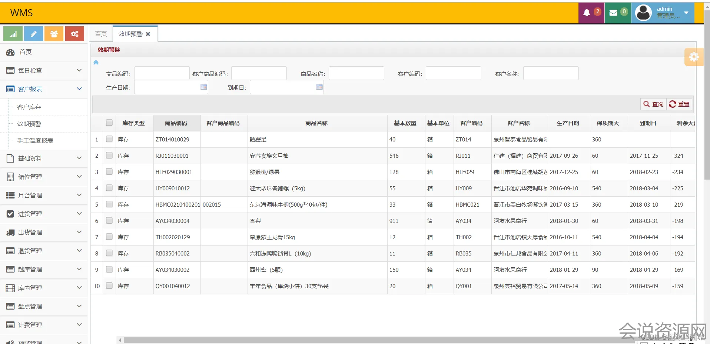710x344 pixels.
Task: Toggle the select-all checkbox in table header
Action: [x=109, y=123]
